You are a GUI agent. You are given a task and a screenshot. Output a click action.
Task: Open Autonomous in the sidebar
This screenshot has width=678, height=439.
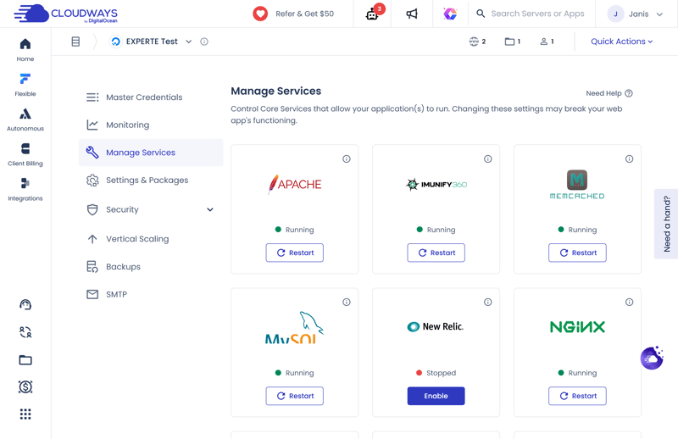[25, 114]
